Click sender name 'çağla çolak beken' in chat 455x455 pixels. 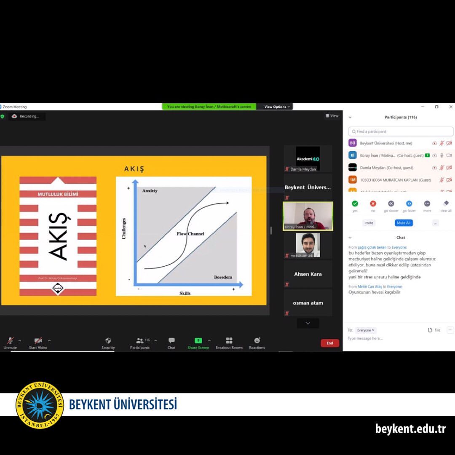click(x=372, y=247)
